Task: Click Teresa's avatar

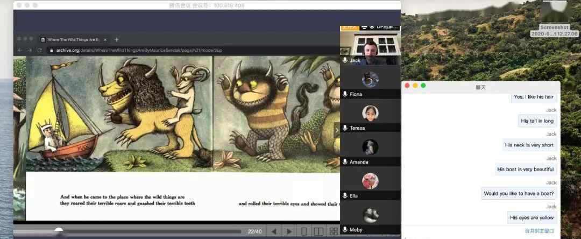Action: click(x=370, y=113)
